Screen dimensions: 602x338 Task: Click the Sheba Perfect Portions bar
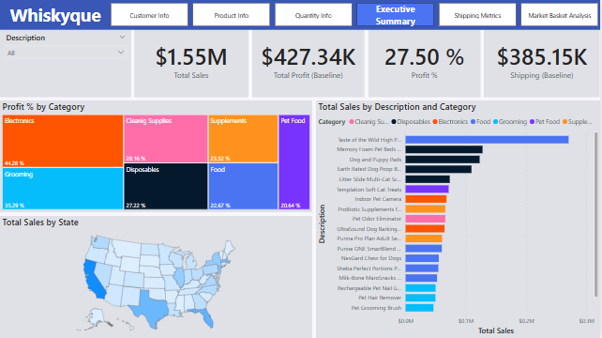[x=422, y=269]
